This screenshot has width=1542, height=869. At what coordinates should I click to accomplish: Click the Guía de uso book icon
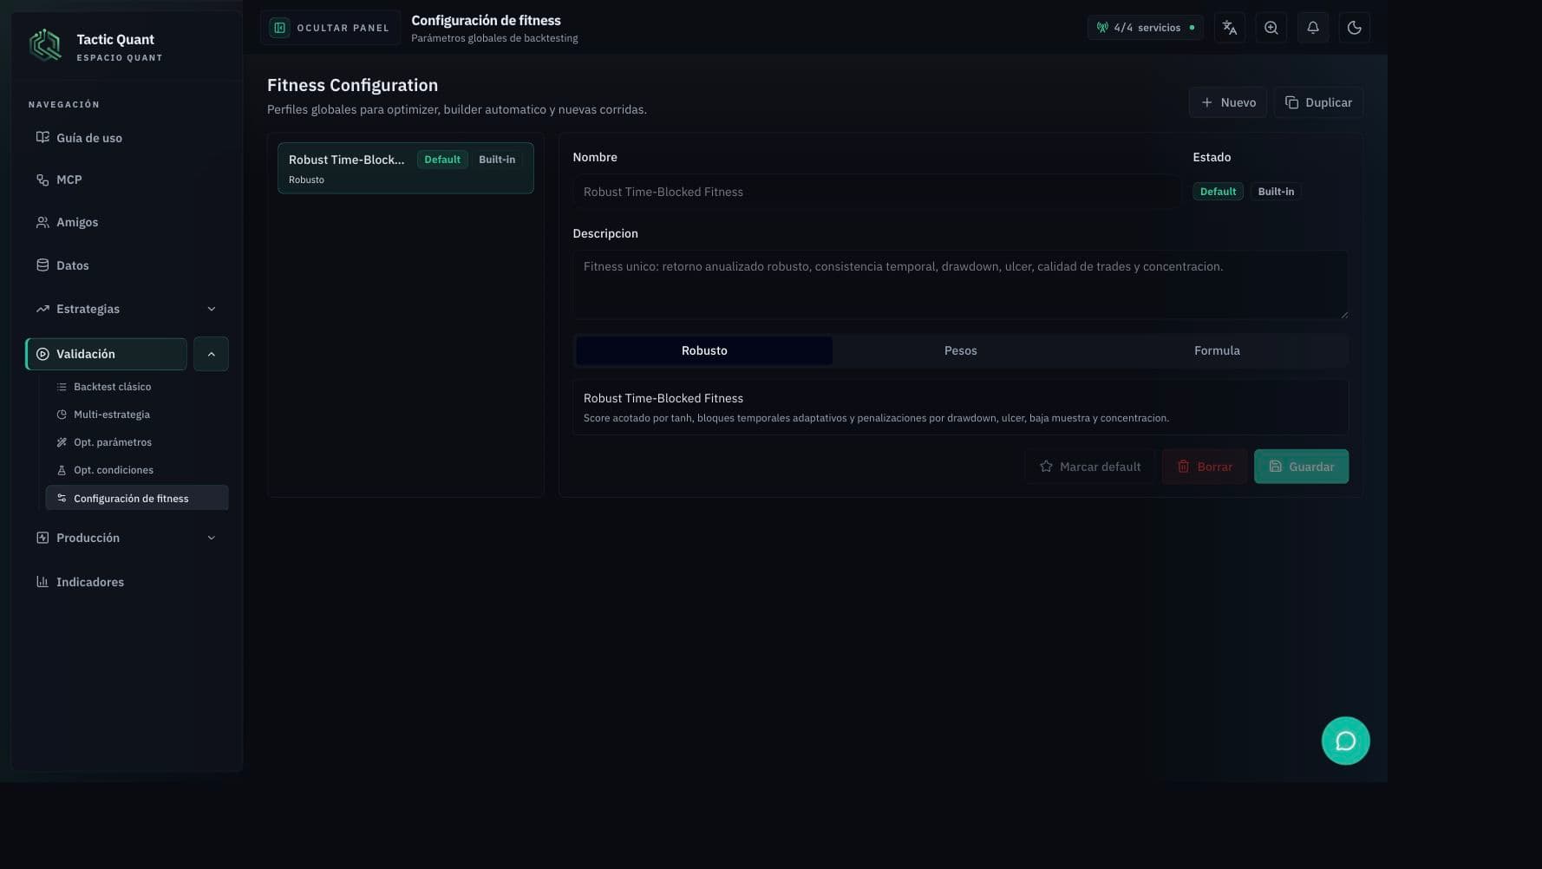tap(42, 137)
